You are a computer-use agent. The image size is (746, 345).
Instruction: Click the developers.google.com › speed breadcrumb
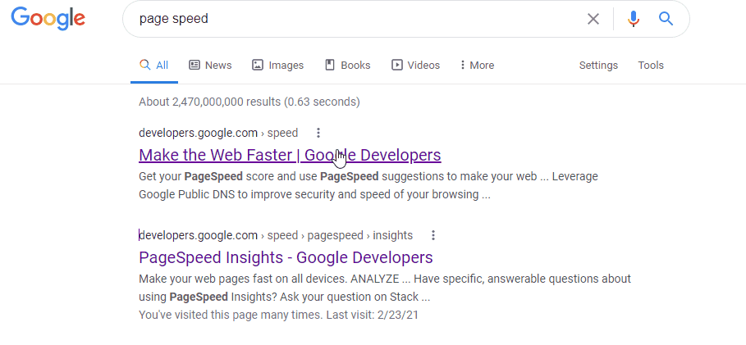click(218, 133)
